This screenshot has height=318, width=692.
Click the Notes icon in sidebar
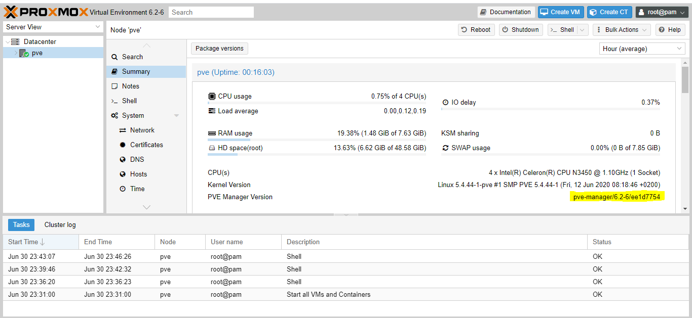tap(114, 86)
